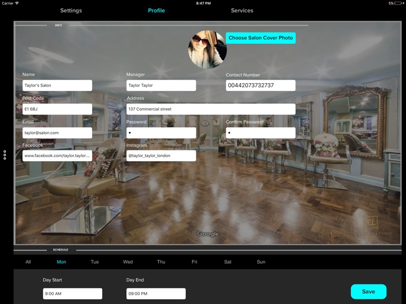
Task: Click the Manager label
Action: click(135, 75)
